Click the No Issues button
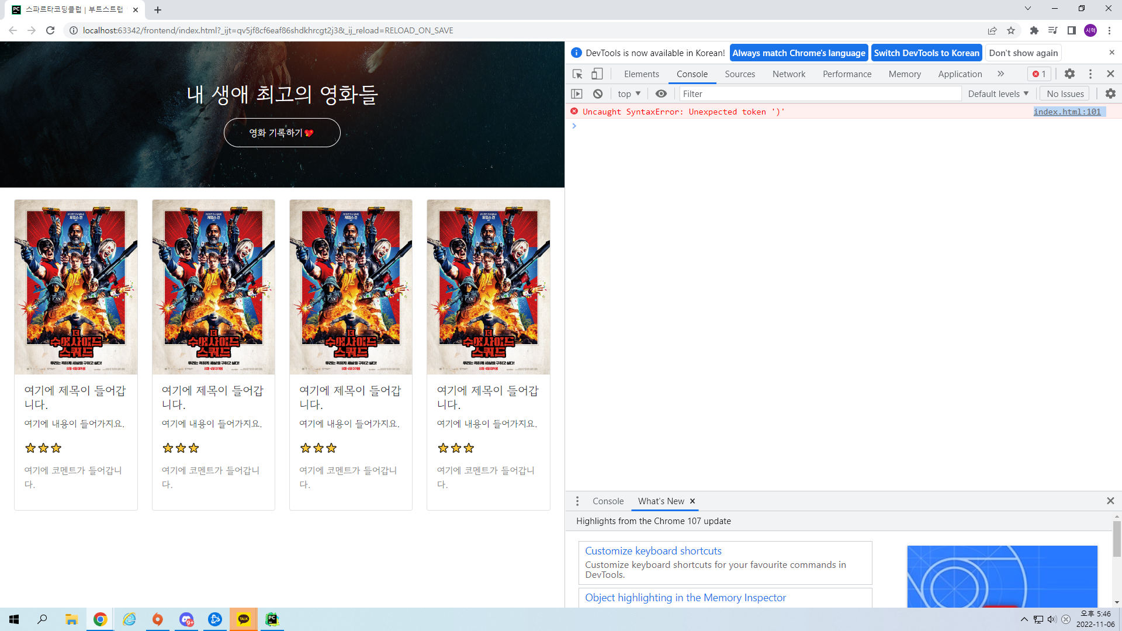The image size is (1122, 631). (x=1065, y=94)
